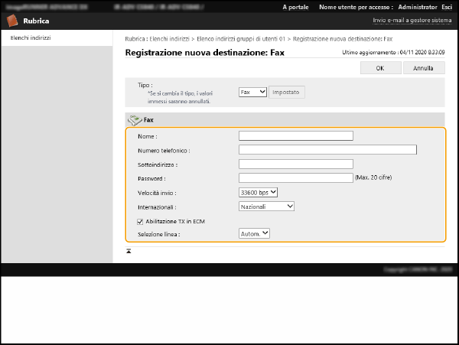Open Invio e-mail a gestore sistema link
Image resolution: width=459 pixels, height=345 pixels.
[412, 21]
